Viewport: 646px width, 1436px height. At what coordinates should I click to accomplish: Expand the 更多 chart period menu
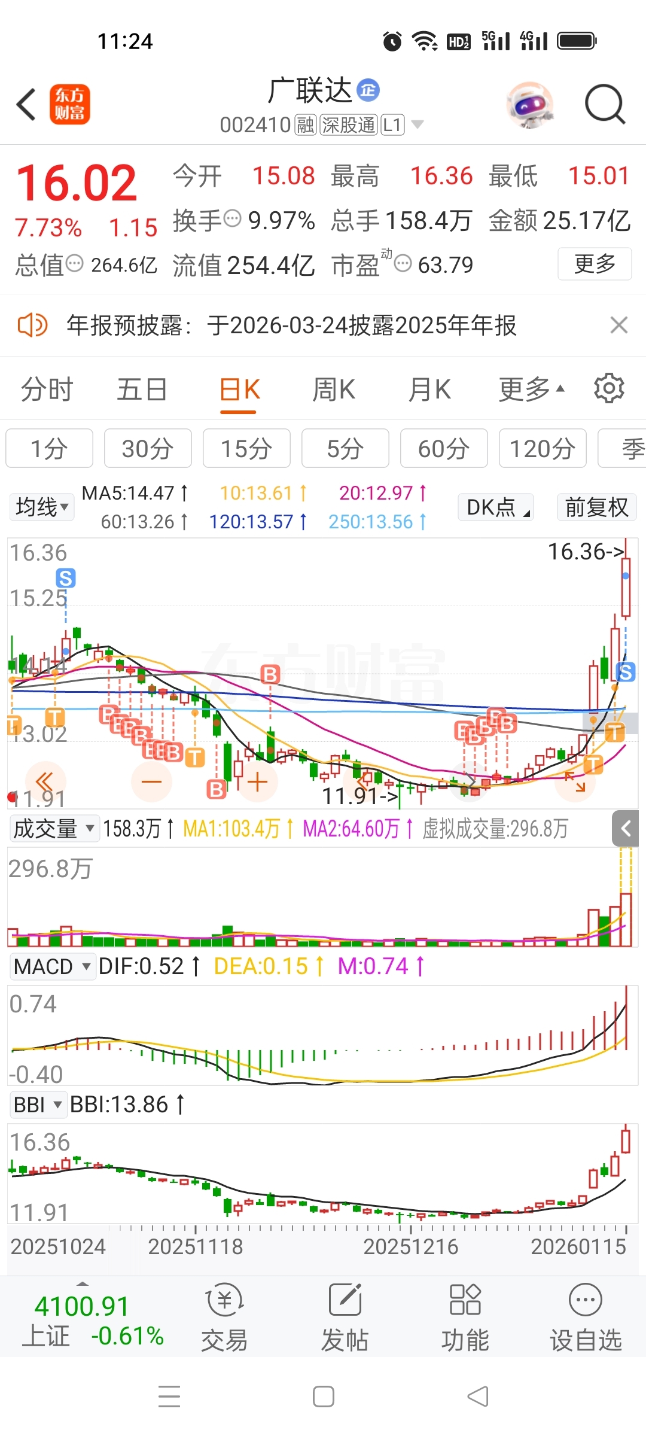tap(531, 390)
